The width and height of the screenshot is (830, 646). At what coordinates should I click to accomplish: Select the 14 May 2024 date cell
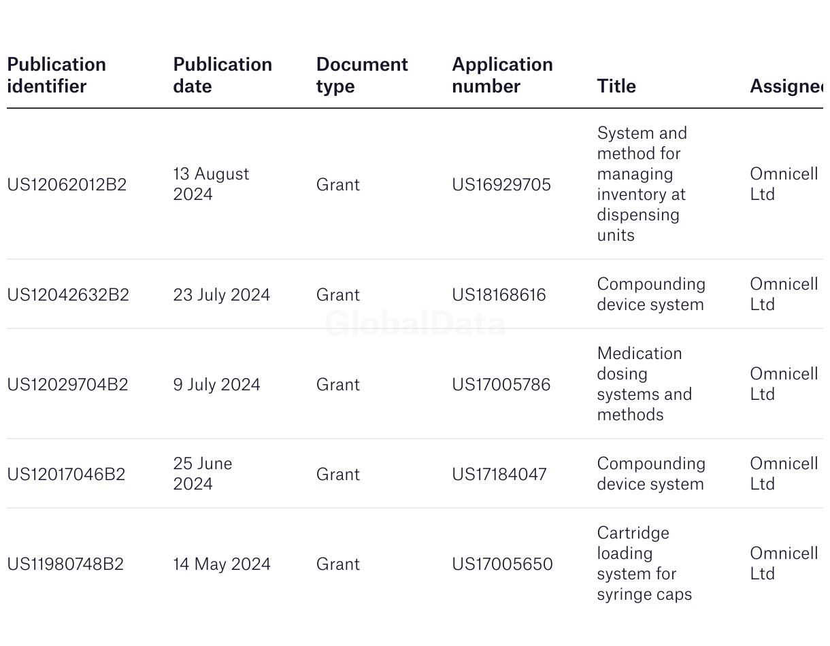[222, 564]
